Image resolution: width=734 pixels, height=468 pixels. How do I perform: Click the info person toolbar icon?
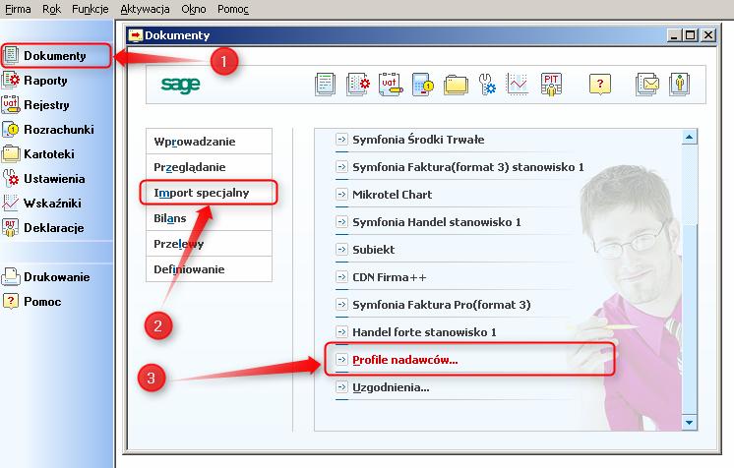[x=679, y=85]
